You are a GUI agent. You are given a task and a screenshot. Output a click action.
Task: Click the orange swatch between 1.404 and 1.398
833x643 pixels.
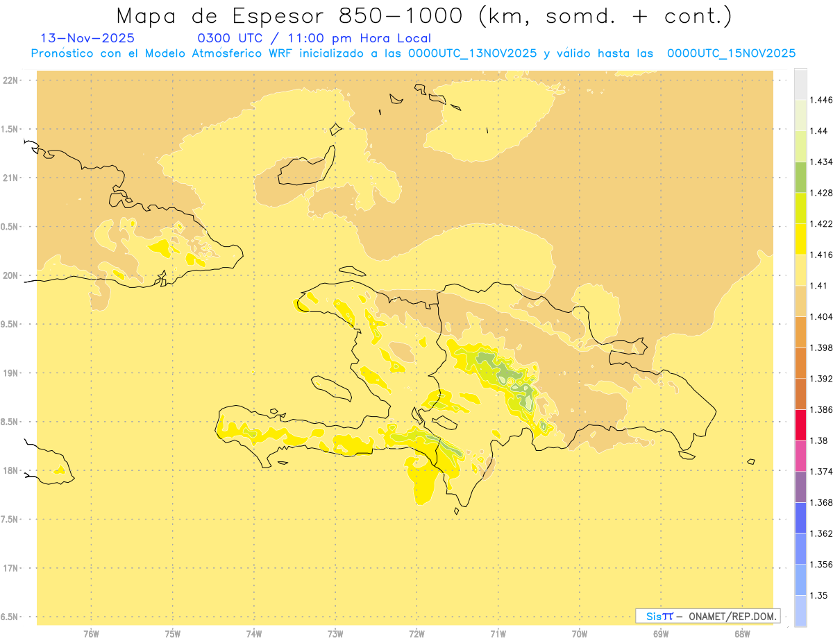click(x=800, y=332)
